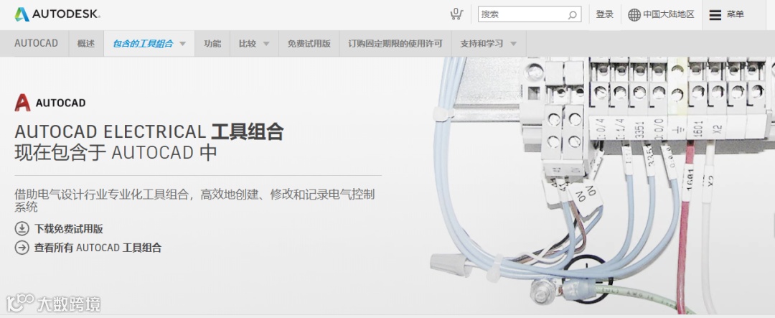Click the 登录 link
775x318 pixels.
(x=604, y=14)
